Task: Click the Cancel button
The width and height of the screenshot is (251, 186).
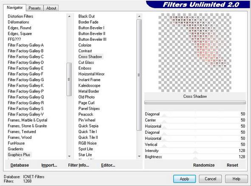Action: pos(210,179)
